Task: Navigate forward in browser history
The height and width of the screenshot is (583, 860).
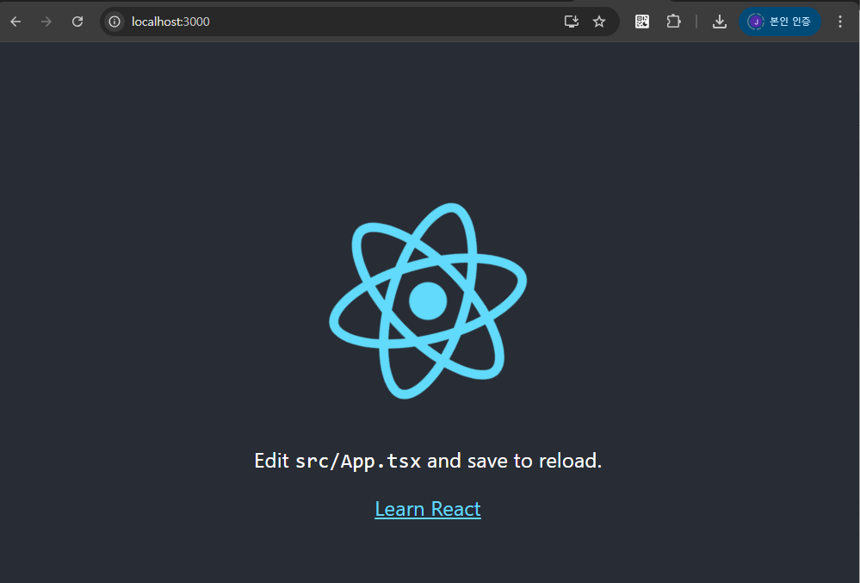Action: click(46, 22)
